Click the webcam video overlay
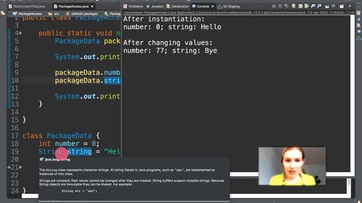This screenshot has width=362, height=203. (x=292, y=166)
